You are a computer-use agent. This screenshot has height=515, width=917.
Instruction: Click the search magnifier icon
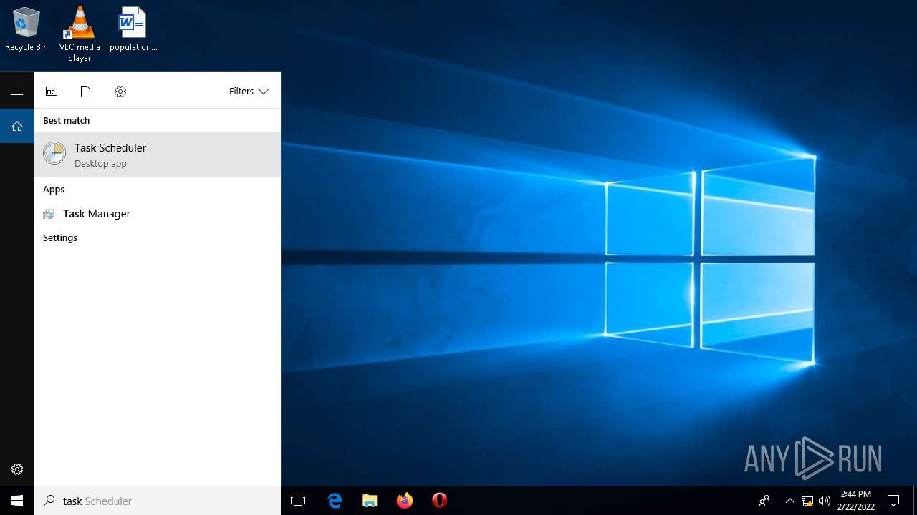point(49,501)
